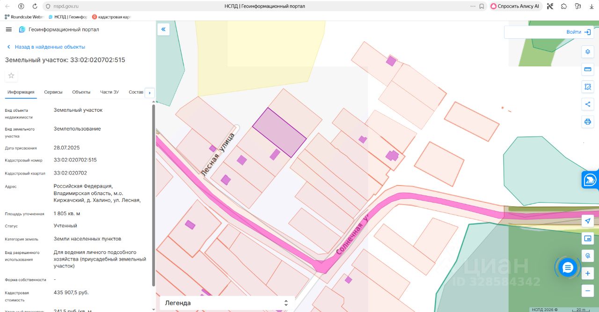Activate area selection tool icon
The image size is (599, 312).
pos(587,87)
